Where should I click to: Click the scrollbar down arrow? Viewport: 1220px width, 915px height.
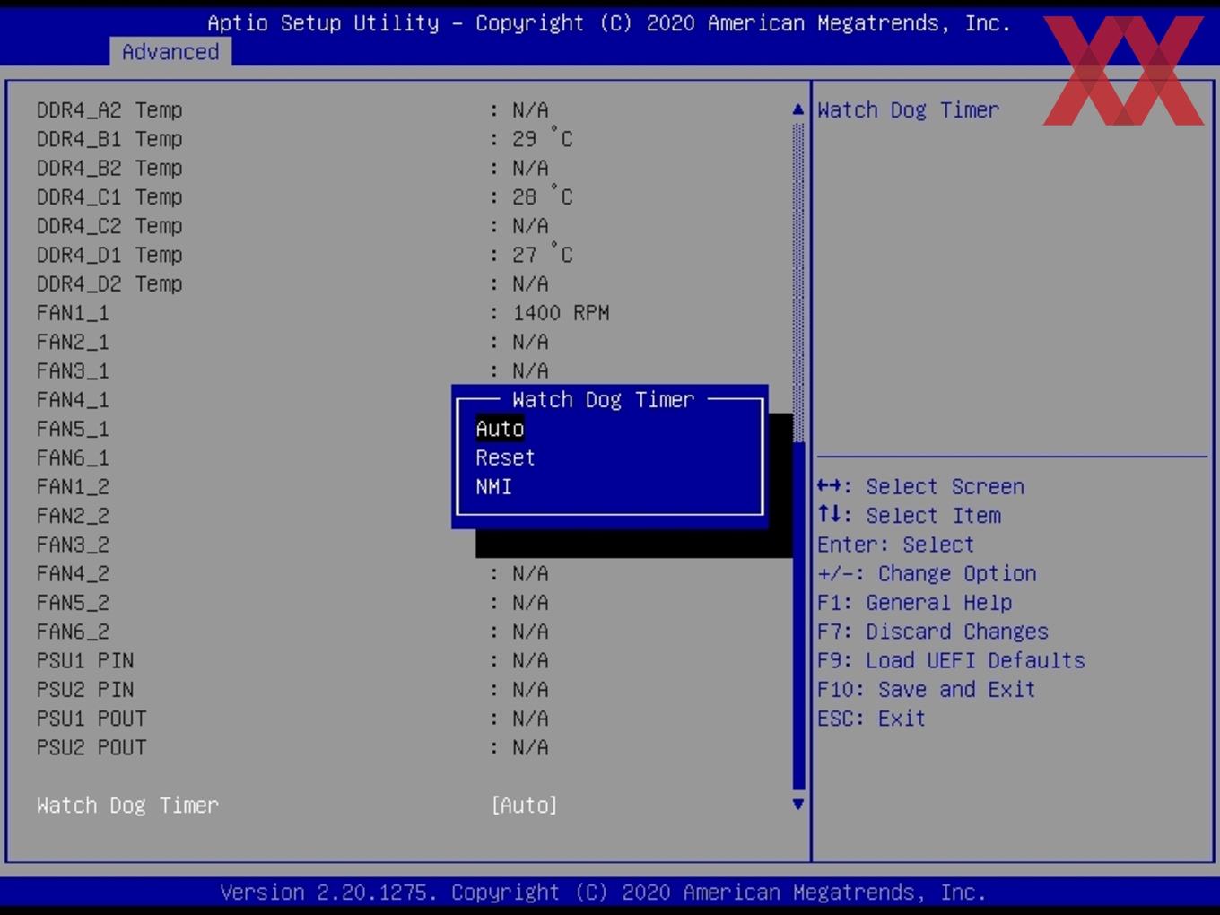pyautogui.click(x=798, y=805)
